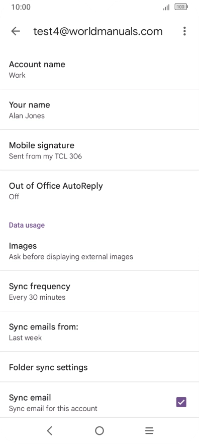Tap the 10:00 clock in status bar

click(x=21, y=7)
